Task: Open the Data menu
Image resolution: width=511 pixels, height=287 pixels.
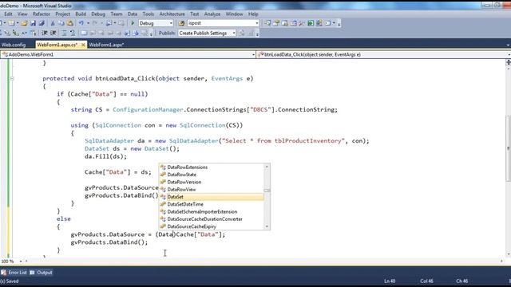Action: tap(133, 14)
